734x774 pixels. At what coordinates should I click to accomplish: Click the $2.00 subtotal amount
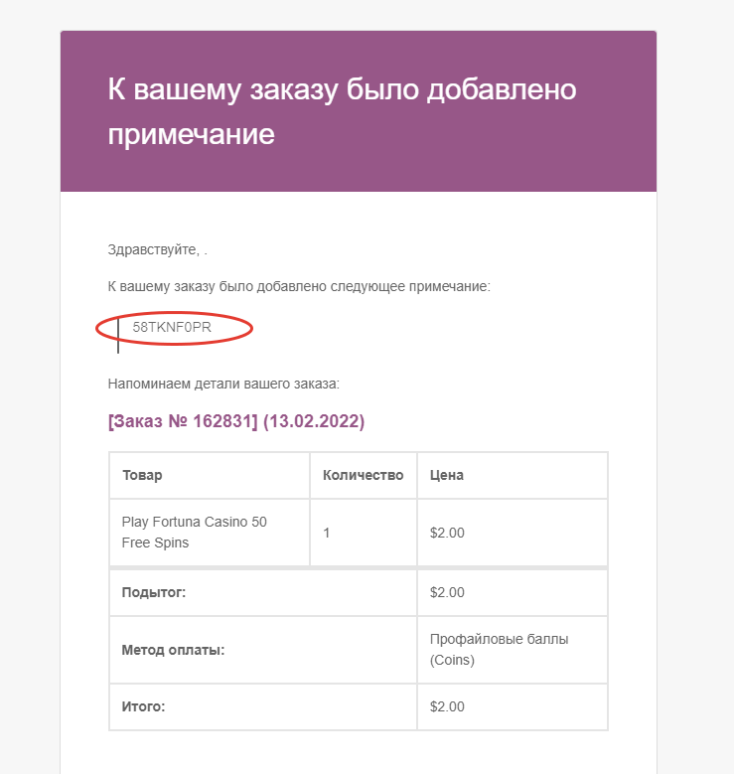coord(447,592)
